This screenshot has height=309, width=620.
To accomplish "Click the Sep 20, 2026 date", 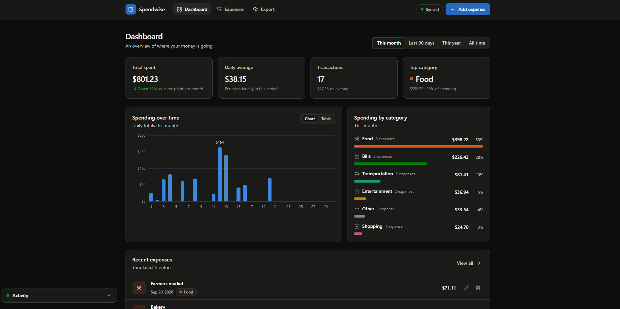I will click(162, 292).
